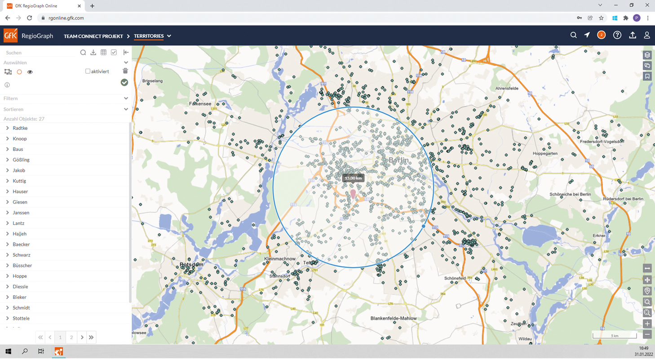Select the rectangle selection tool
This screenshot has width=655, height=359.
click(x=8, y=71)
